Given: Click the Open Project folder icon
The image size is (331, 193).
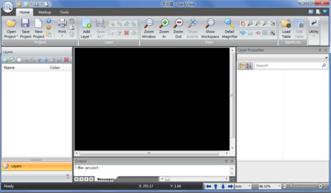Looking at the screenshot, I should pyautogui.click(x=11, y=23).
